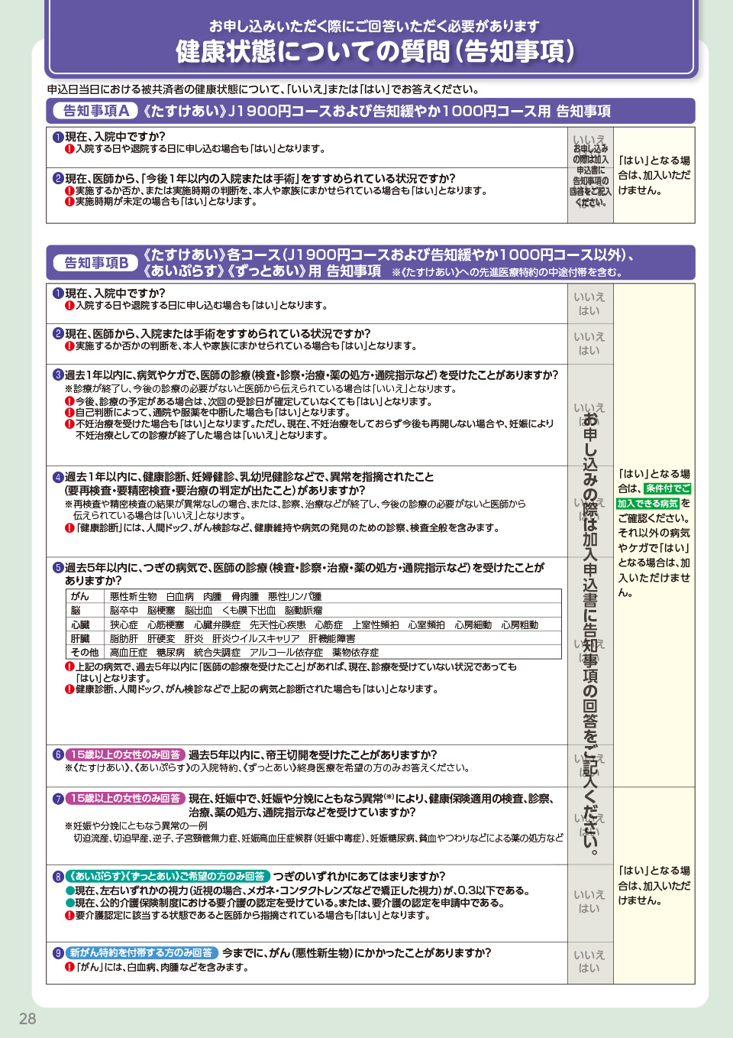This screenshot has height=1038, width=733.
Task: Click red exclamation icon before 「健康診断」には note
Action: (x=69, y=528)
